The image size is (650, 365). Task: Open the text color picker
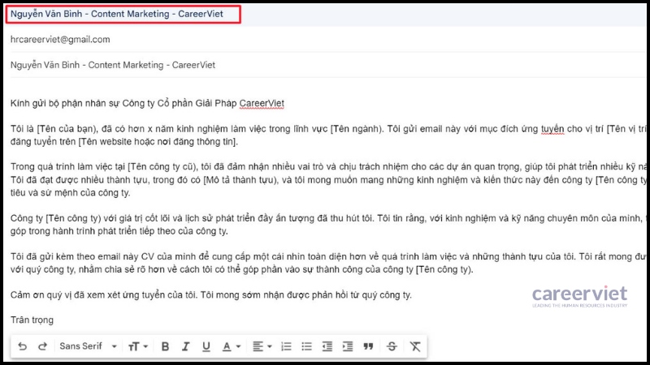click(231, 346)
